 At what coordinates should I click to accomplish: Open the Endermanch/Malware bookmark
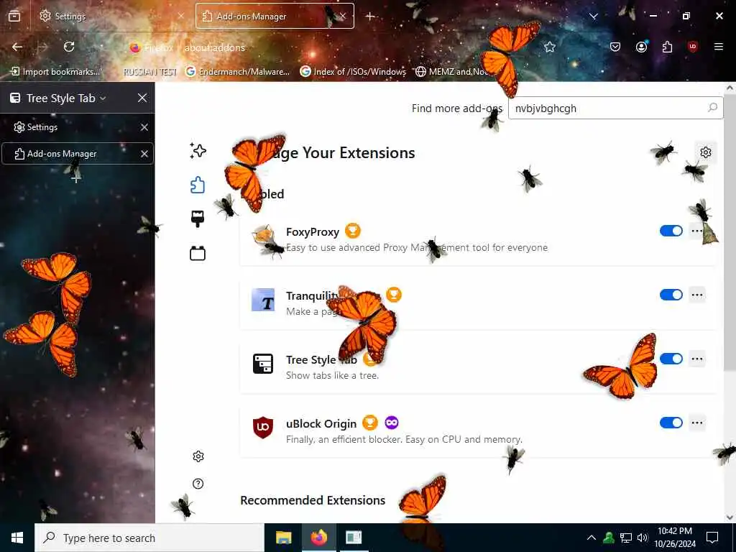(237, 71)
